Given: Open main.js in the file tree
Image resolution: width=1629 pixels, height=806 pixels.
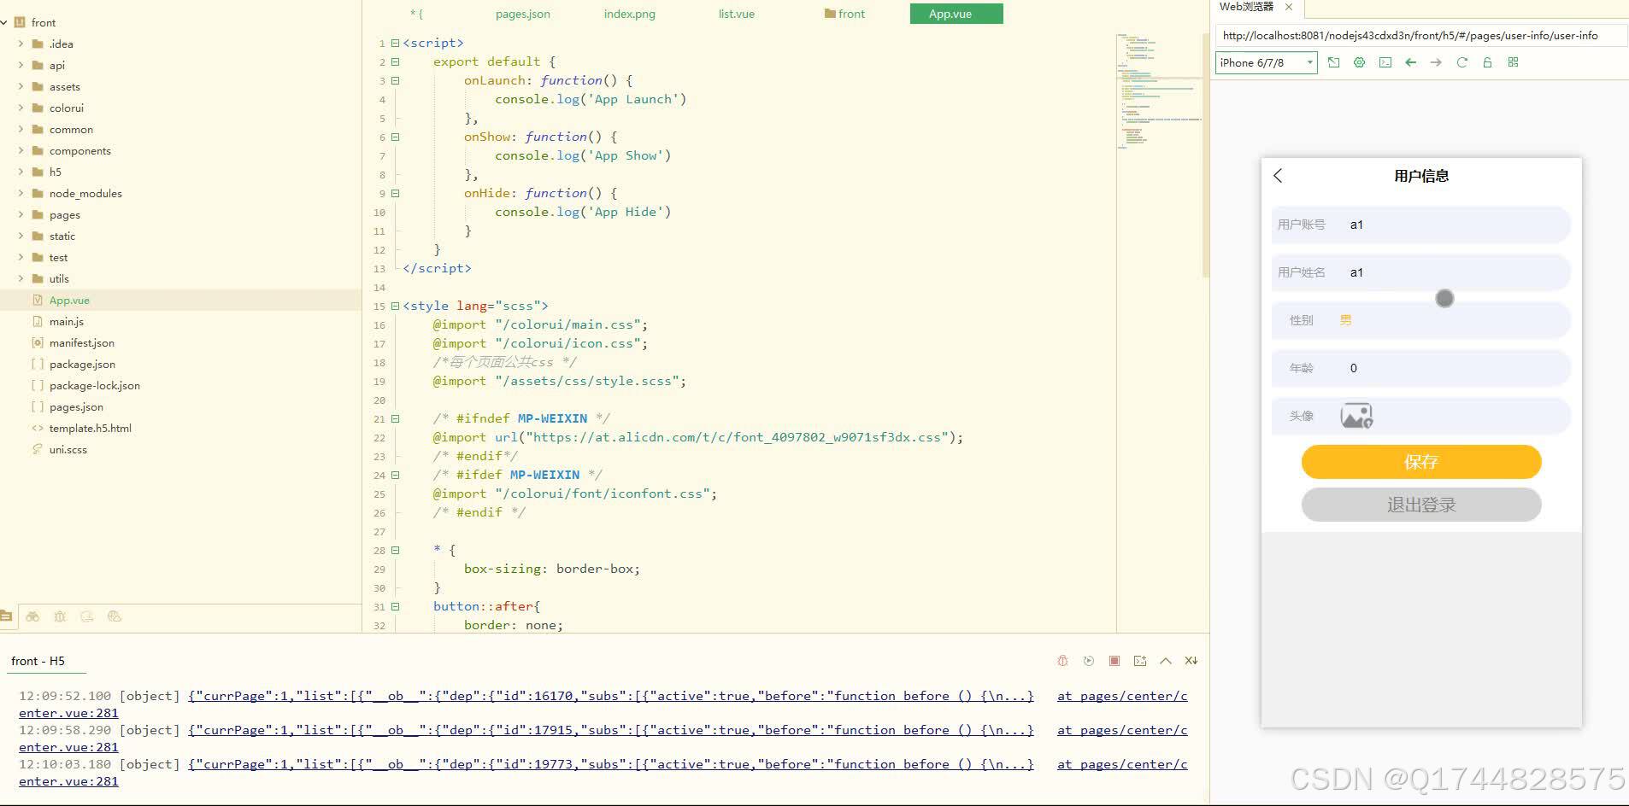Looking at the screenshot, I should pyautogui.click(x=66, y=321).
